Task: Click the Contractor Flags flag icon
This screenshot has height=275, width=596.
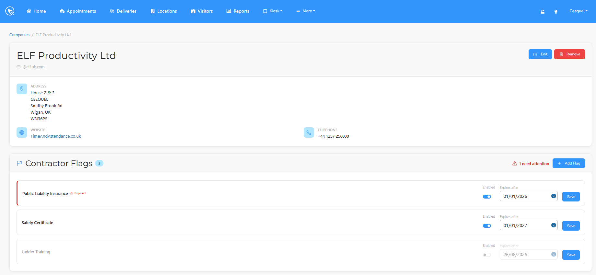Action: pyautogui.click(x=19, y=163)
